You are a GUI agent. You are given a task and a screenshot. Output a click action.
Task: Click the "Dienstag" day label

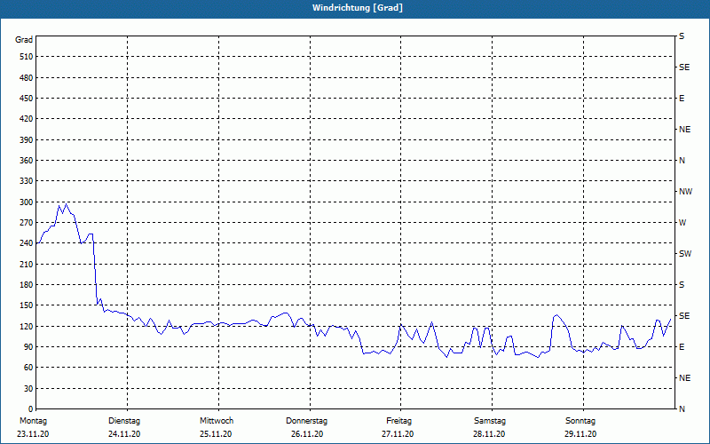coord(124,421)
